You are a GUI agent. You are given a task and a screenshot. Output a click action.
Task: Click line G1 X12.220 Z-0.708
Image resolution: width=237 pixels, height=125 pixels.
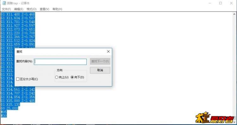[18, 33]
